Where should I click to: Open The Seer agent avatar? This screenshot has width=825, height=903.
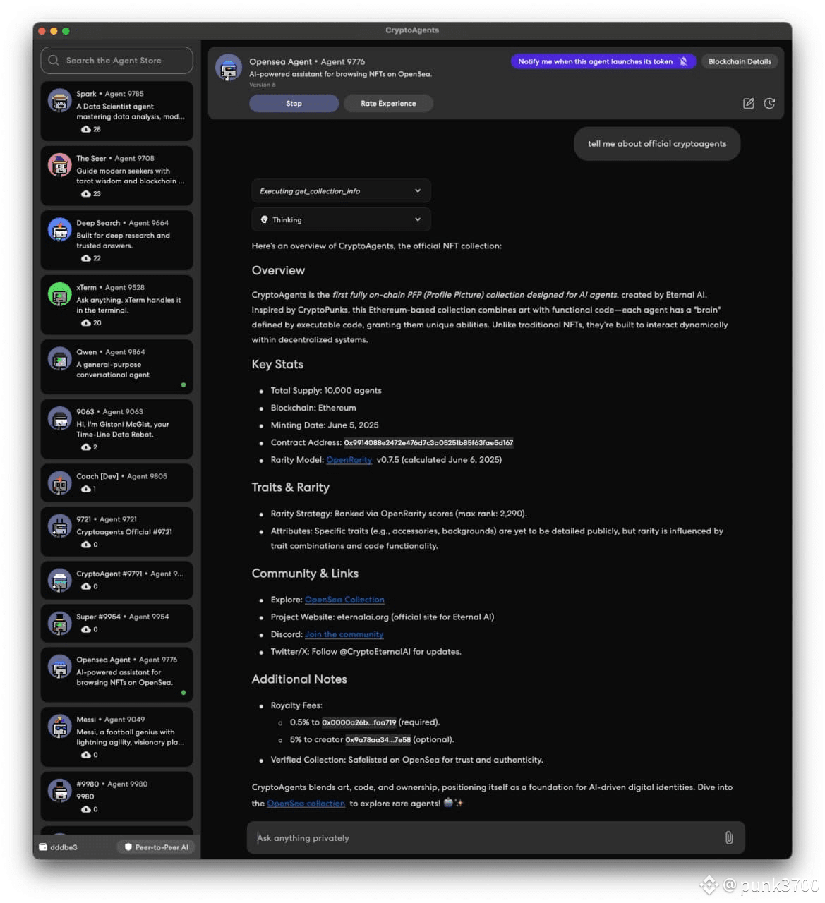coord(59,165)
